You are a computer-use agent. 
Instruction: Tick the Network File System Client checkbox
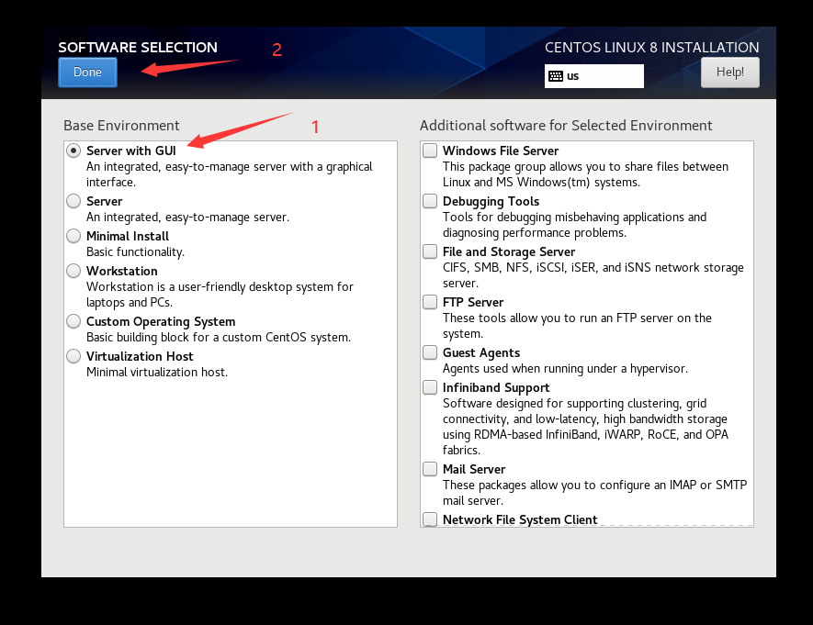[430, 519]
